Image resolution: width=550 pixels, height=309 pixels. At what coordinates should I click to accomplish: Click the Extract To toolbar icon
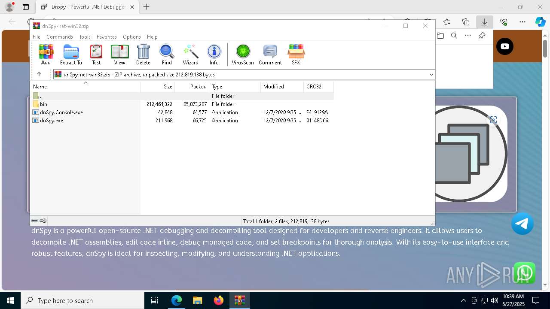(71, 55)
